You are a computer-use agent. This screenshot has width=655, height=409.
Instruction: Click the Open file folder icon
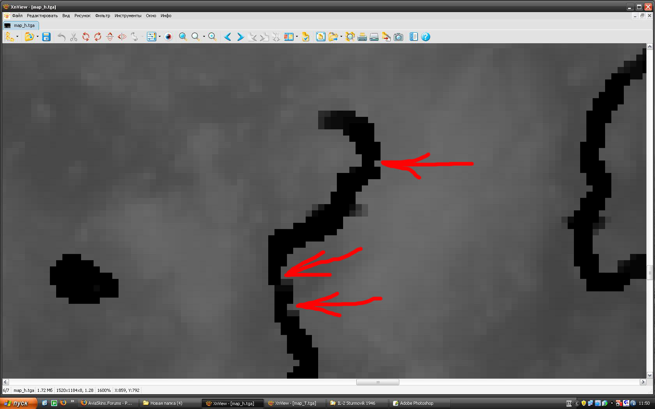click(29, 37)
